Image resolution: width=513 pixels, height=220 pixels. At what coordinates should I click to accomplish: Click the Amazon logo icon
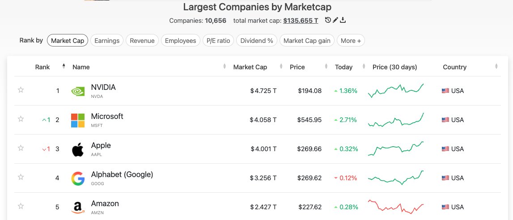coord(78,207)
